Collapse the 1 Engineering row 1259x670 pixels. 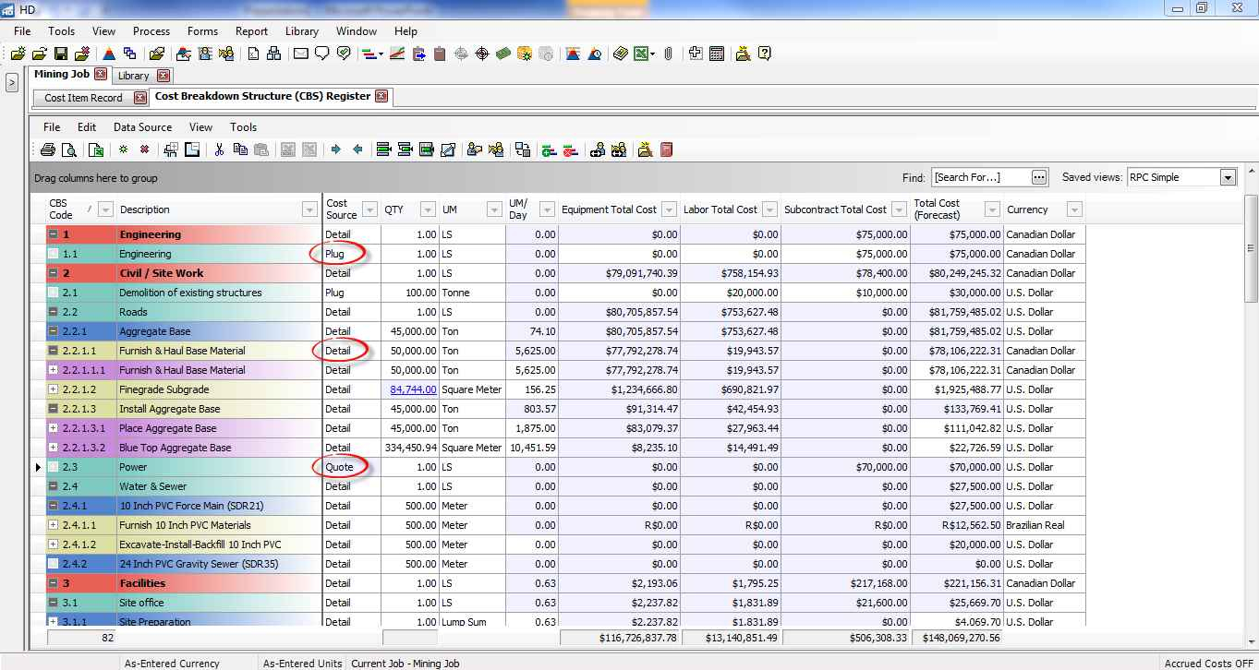pyautogui.click(x=54, y=234)
